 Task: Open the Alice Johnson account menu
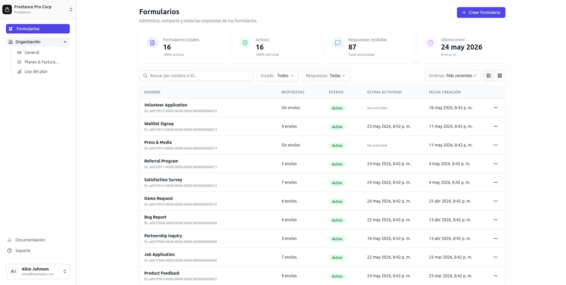pyautogui.click(x=38, y=271)
